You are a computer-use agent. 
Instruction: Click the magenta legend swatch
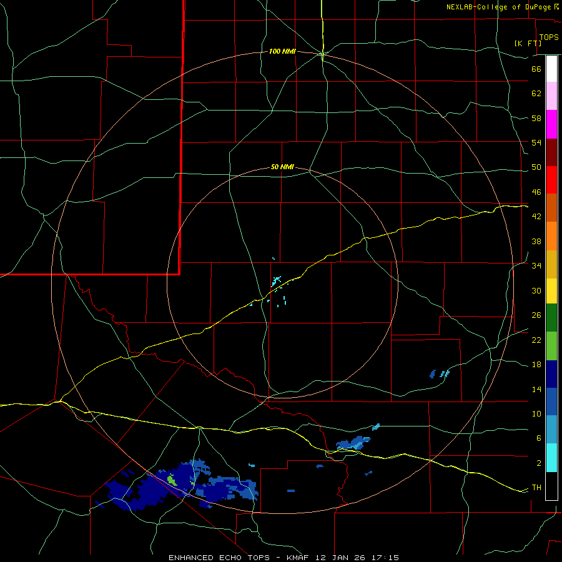pyautogui.click(x=551, y=124)
